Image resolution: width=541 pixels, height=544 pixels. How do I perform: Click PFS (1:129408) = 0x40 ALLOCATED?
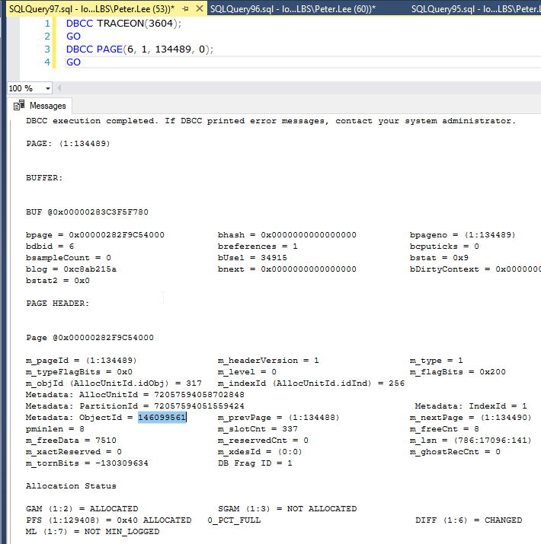click(x=108, y=520)
